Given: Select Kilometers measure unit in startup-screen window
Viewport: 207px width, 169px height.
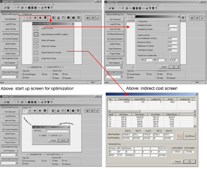Looking at the screenshot, I should tap(63, 78).
